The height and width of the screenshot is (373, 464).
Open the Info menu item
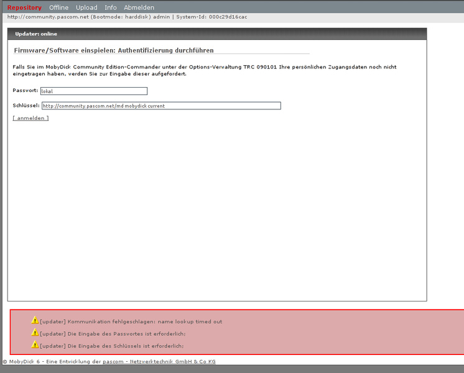pos(110,7)
